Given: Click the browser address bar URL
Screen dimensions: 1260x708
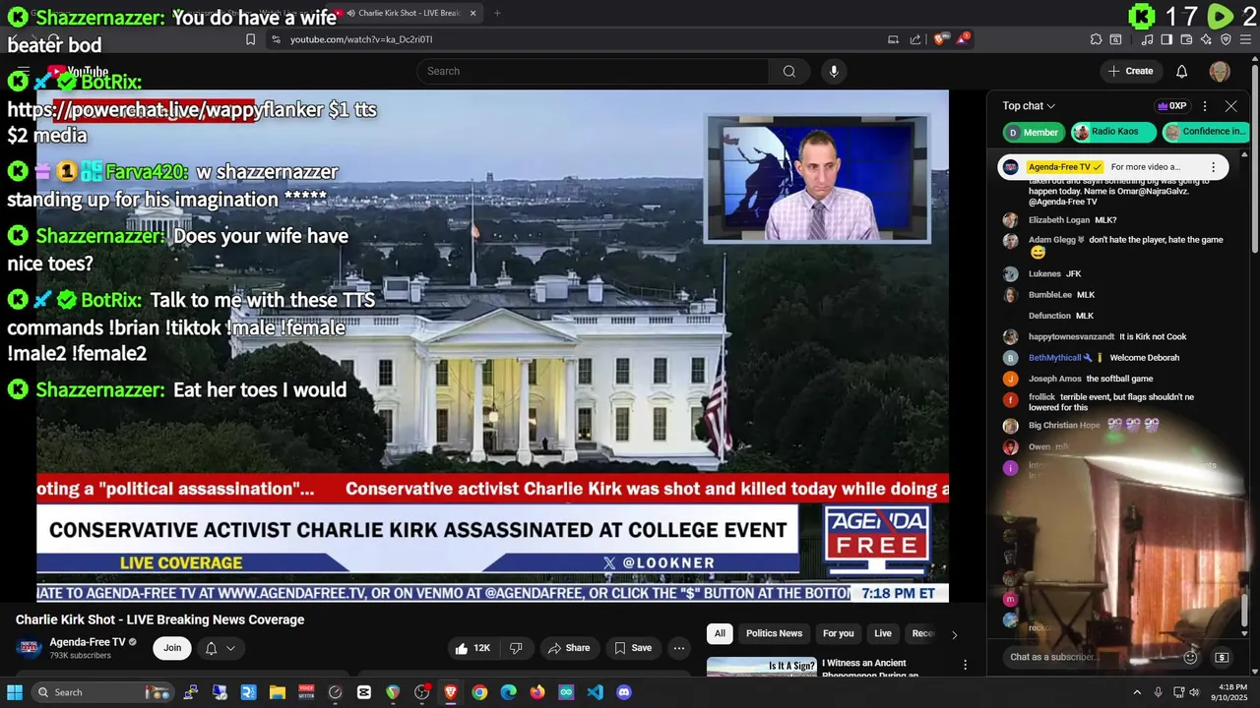Looking at the screenshot, I should click(361, 39).
